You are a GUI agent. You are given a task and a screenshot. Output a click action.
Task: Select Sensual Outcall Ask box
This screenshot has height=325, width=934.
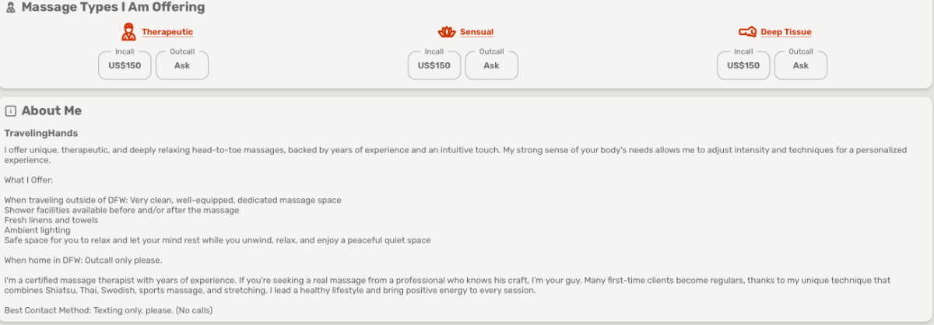492,65
